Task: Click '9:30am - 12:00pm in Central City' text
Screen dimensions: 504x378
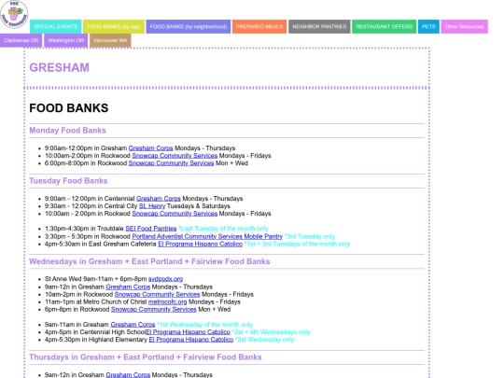Action: (91, 206)
